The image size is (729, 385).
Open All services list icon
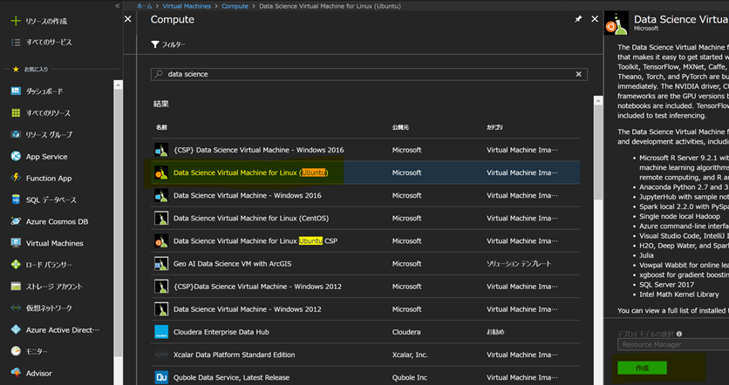tap(16, 43)
